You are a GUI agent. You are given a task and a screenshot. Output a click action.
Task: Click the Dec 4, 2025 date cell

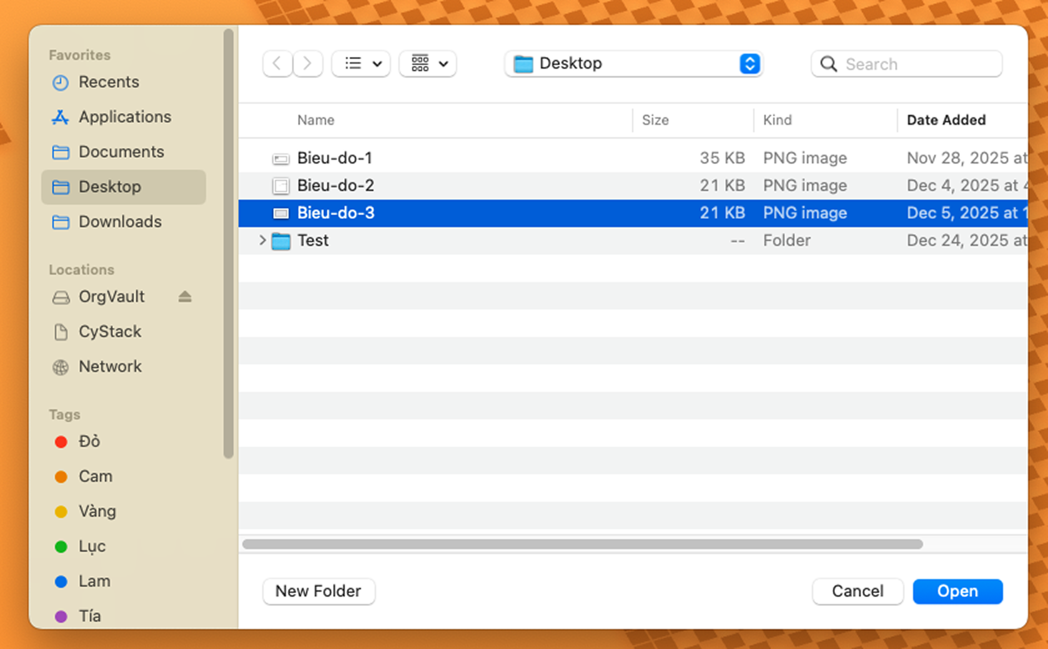tap(967, 185)
